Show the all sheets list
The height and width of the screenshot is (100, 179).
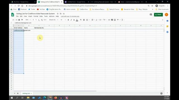pos(18,93)
